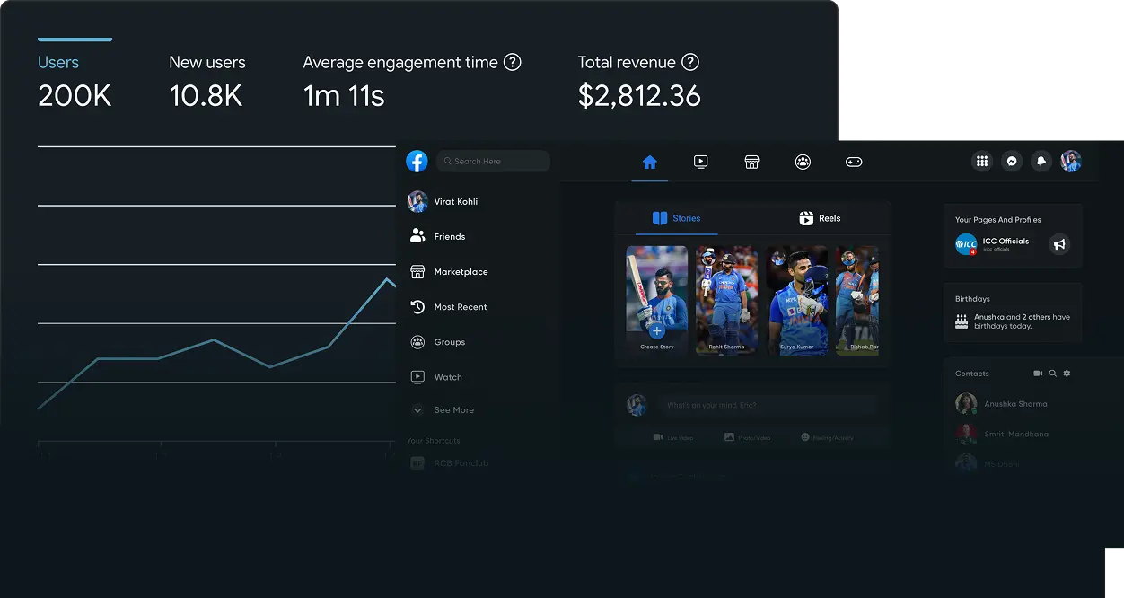Click the Search Here input field

(x=493, y=161)
